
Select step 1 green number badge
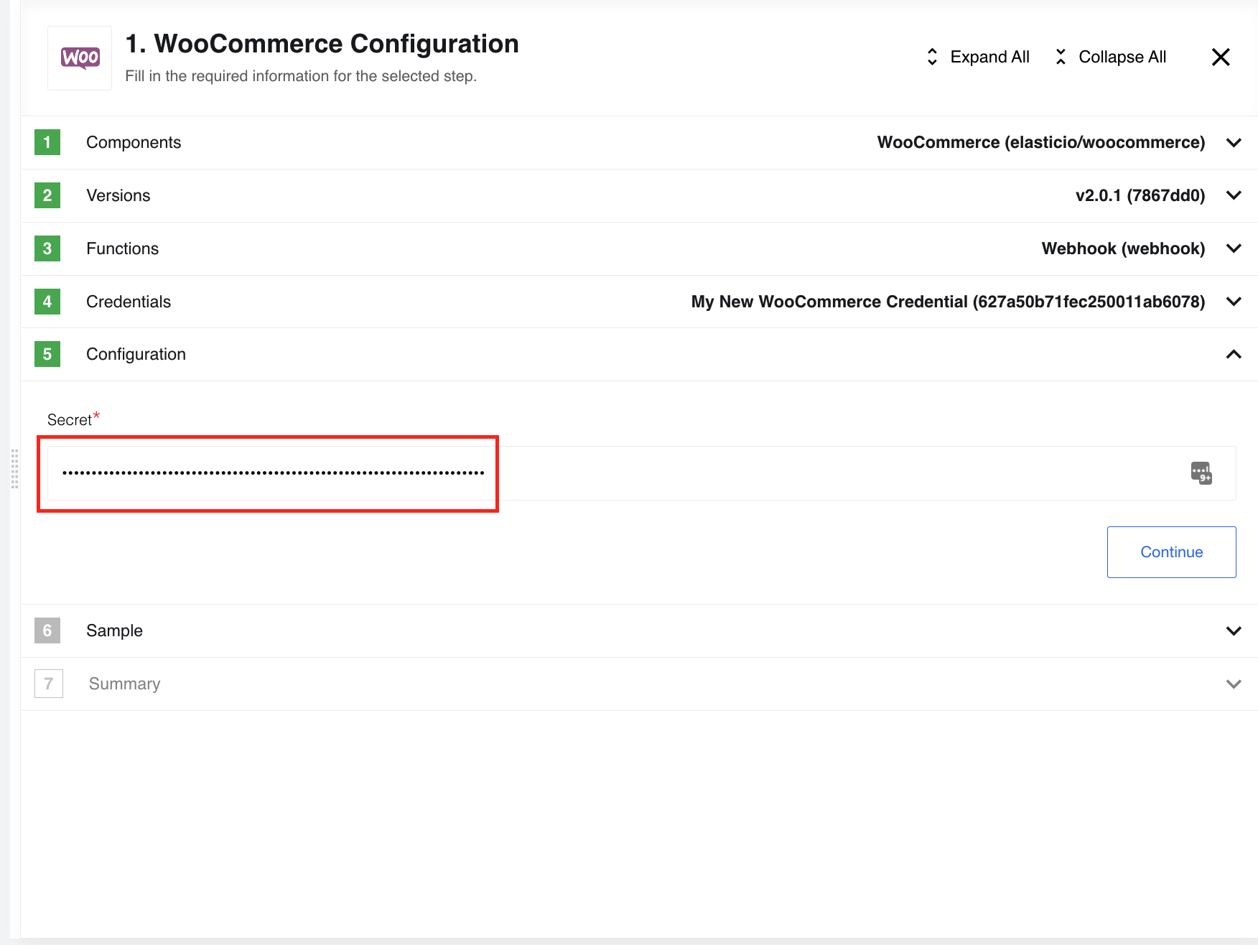point(47,142)
